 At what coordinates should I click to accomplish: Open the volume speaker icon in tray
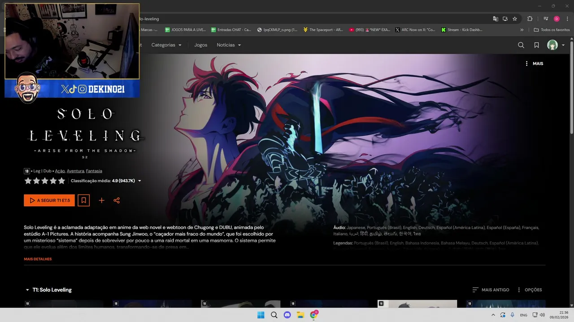[x=542, y=315]
